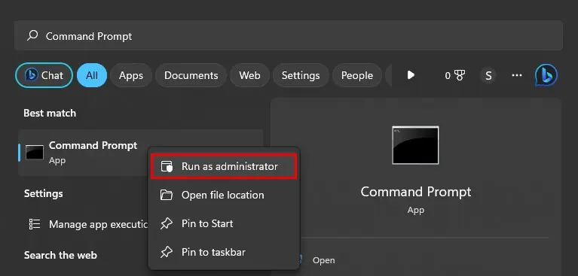Click the Command Prompt title in preview pane

pyautogui.click(x=416, y=192)
